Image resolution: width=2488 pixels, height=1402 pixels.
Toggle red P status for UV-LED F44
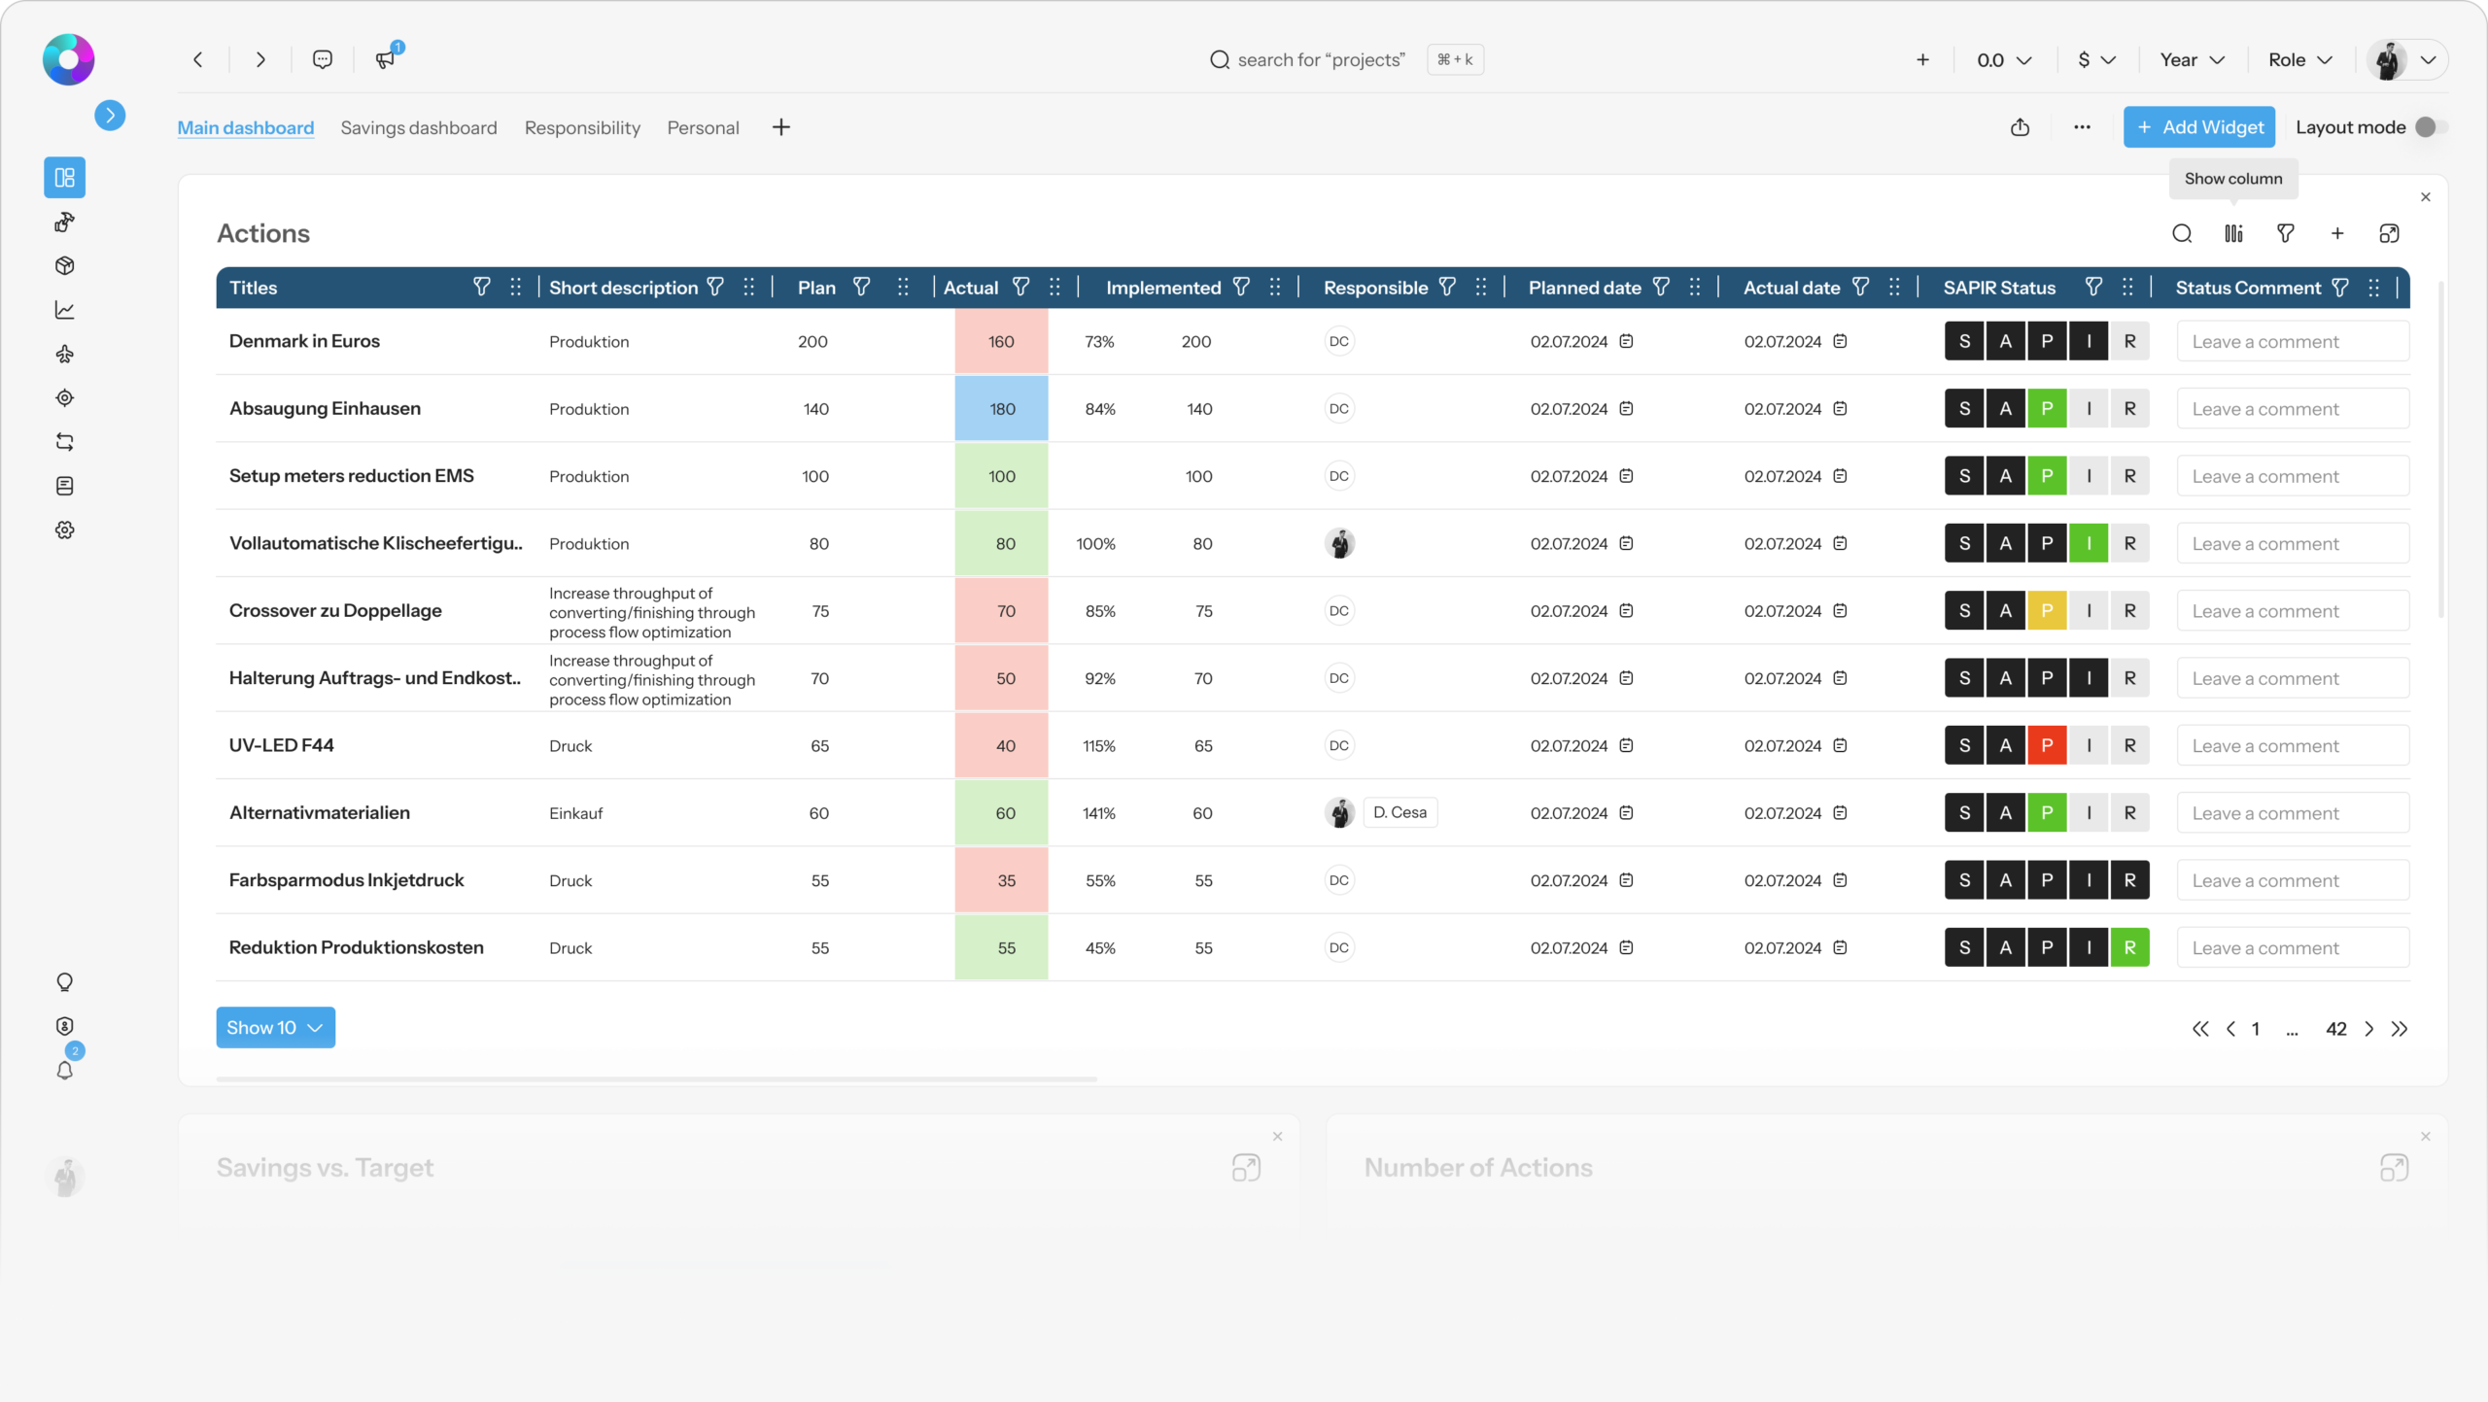click(x=2047, y=745)
